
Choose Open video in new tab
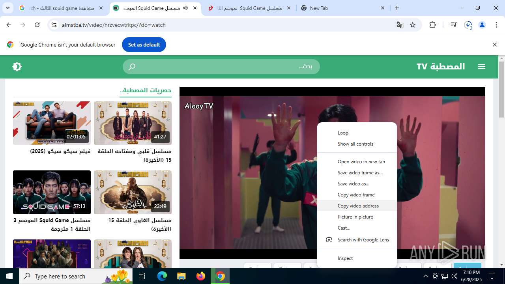click(357, 162)
